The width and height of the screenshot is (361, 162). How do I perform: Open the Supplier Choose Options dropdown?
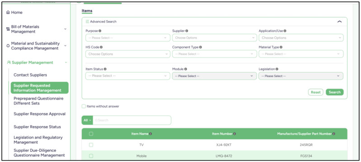(215, 38)
